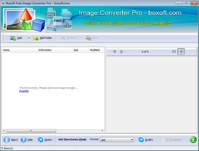Expand the Format dropdown list
This screenshot has width=199, height=151.
click(x=132, y=140)
